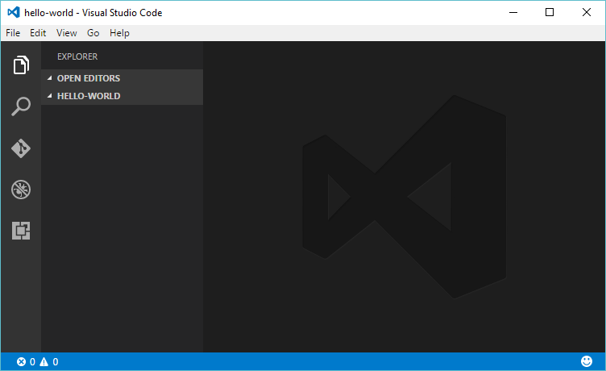Click the error count icon in status bar
Screen dimensions: 606x371
[22, 362]
